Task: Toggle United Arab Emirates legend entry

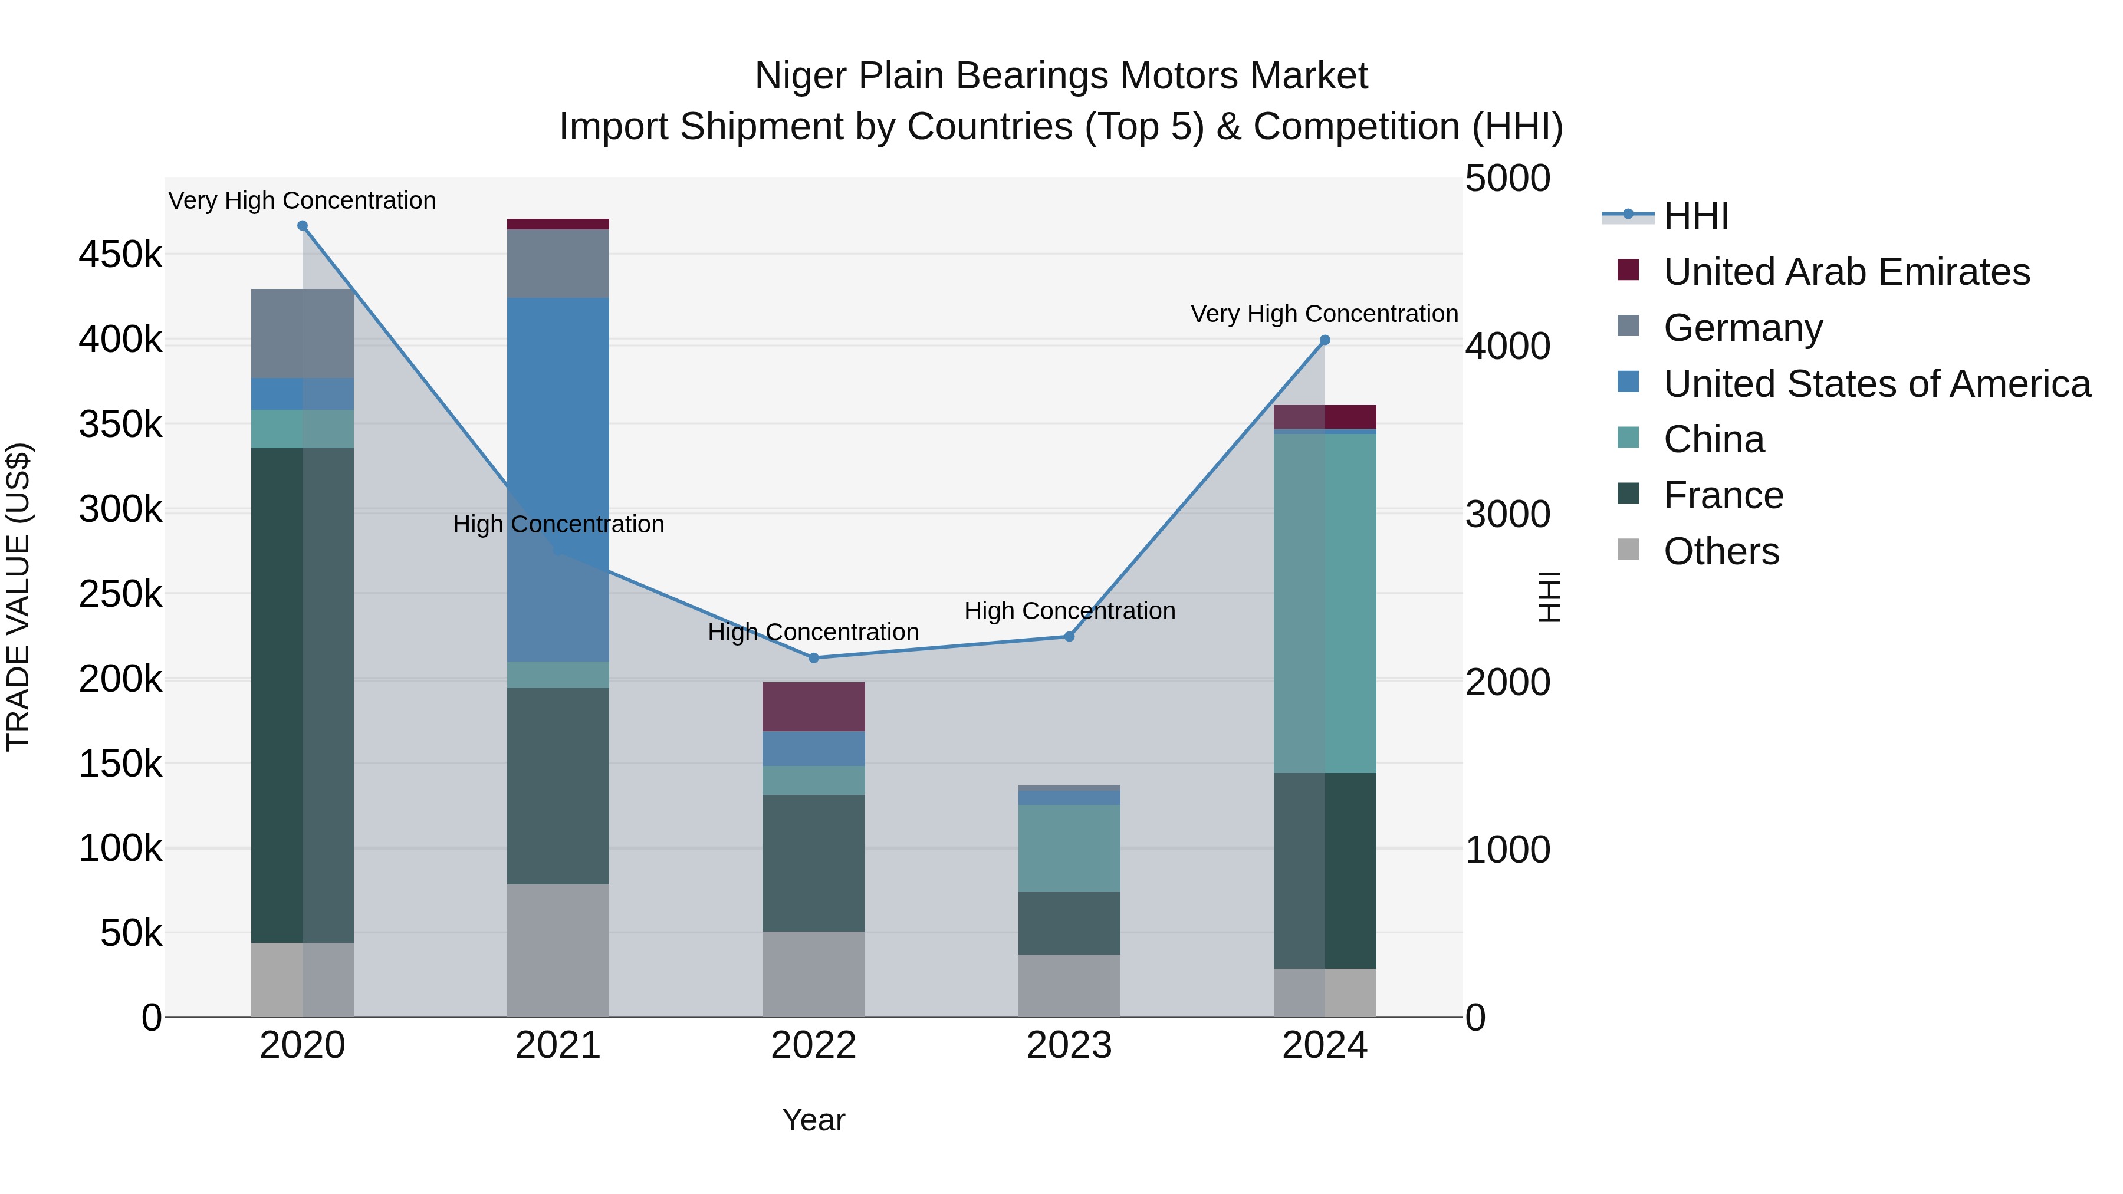Action: click(1823, 271)
